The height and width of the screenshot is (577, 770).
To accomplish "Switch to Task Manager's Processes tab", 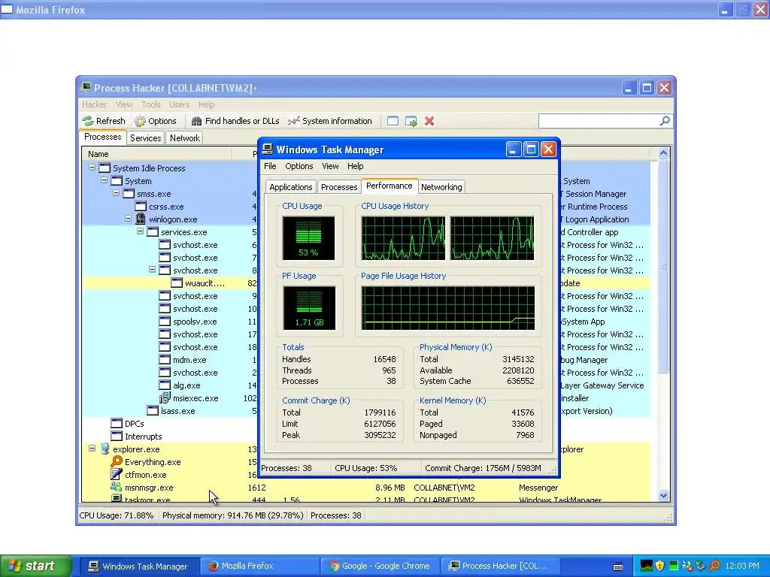I will 339,187.
